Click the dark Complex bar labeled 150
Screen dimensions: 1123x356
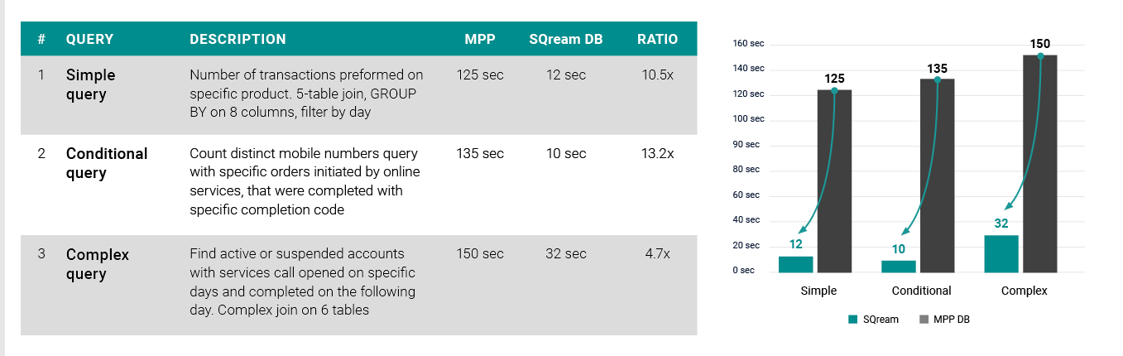point(1040,163)
